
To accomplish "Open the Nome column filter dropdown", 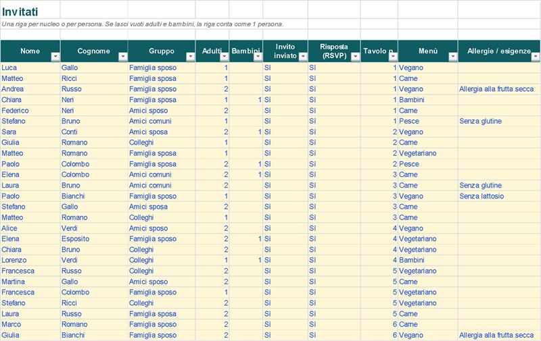I will click(x=55, y=57).
